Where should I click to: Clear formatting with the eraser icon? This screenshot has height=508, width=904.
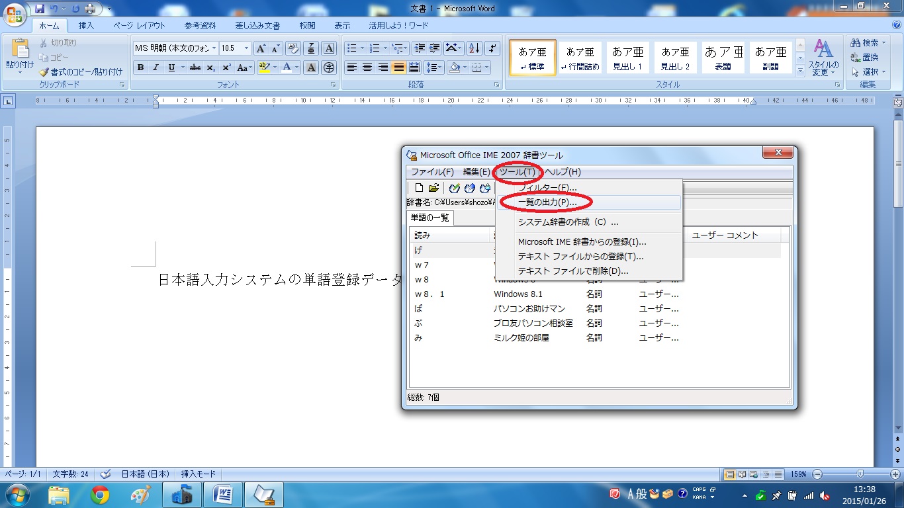tap(293, 48)
